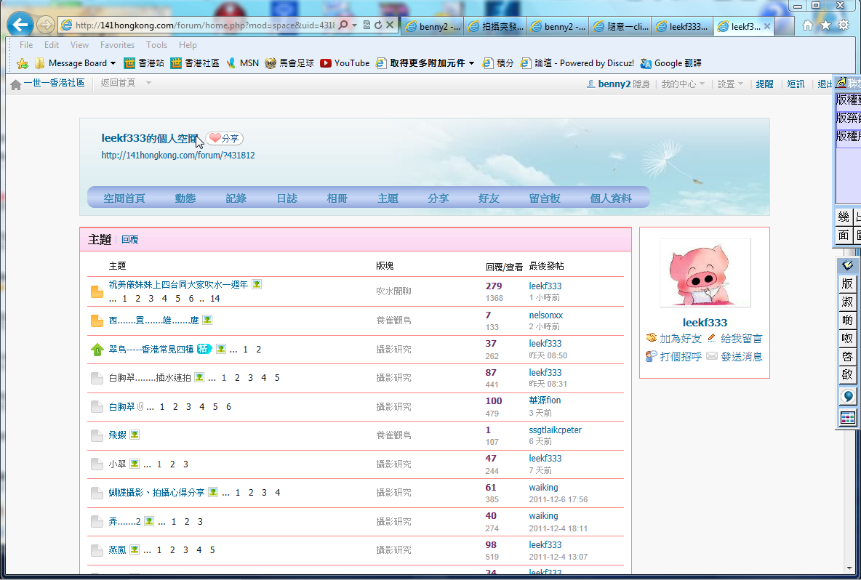Switch to the 相冊 profile tab
Viewport: 861px width, 580px height.
pyautogui.click(x=337, y=197)
